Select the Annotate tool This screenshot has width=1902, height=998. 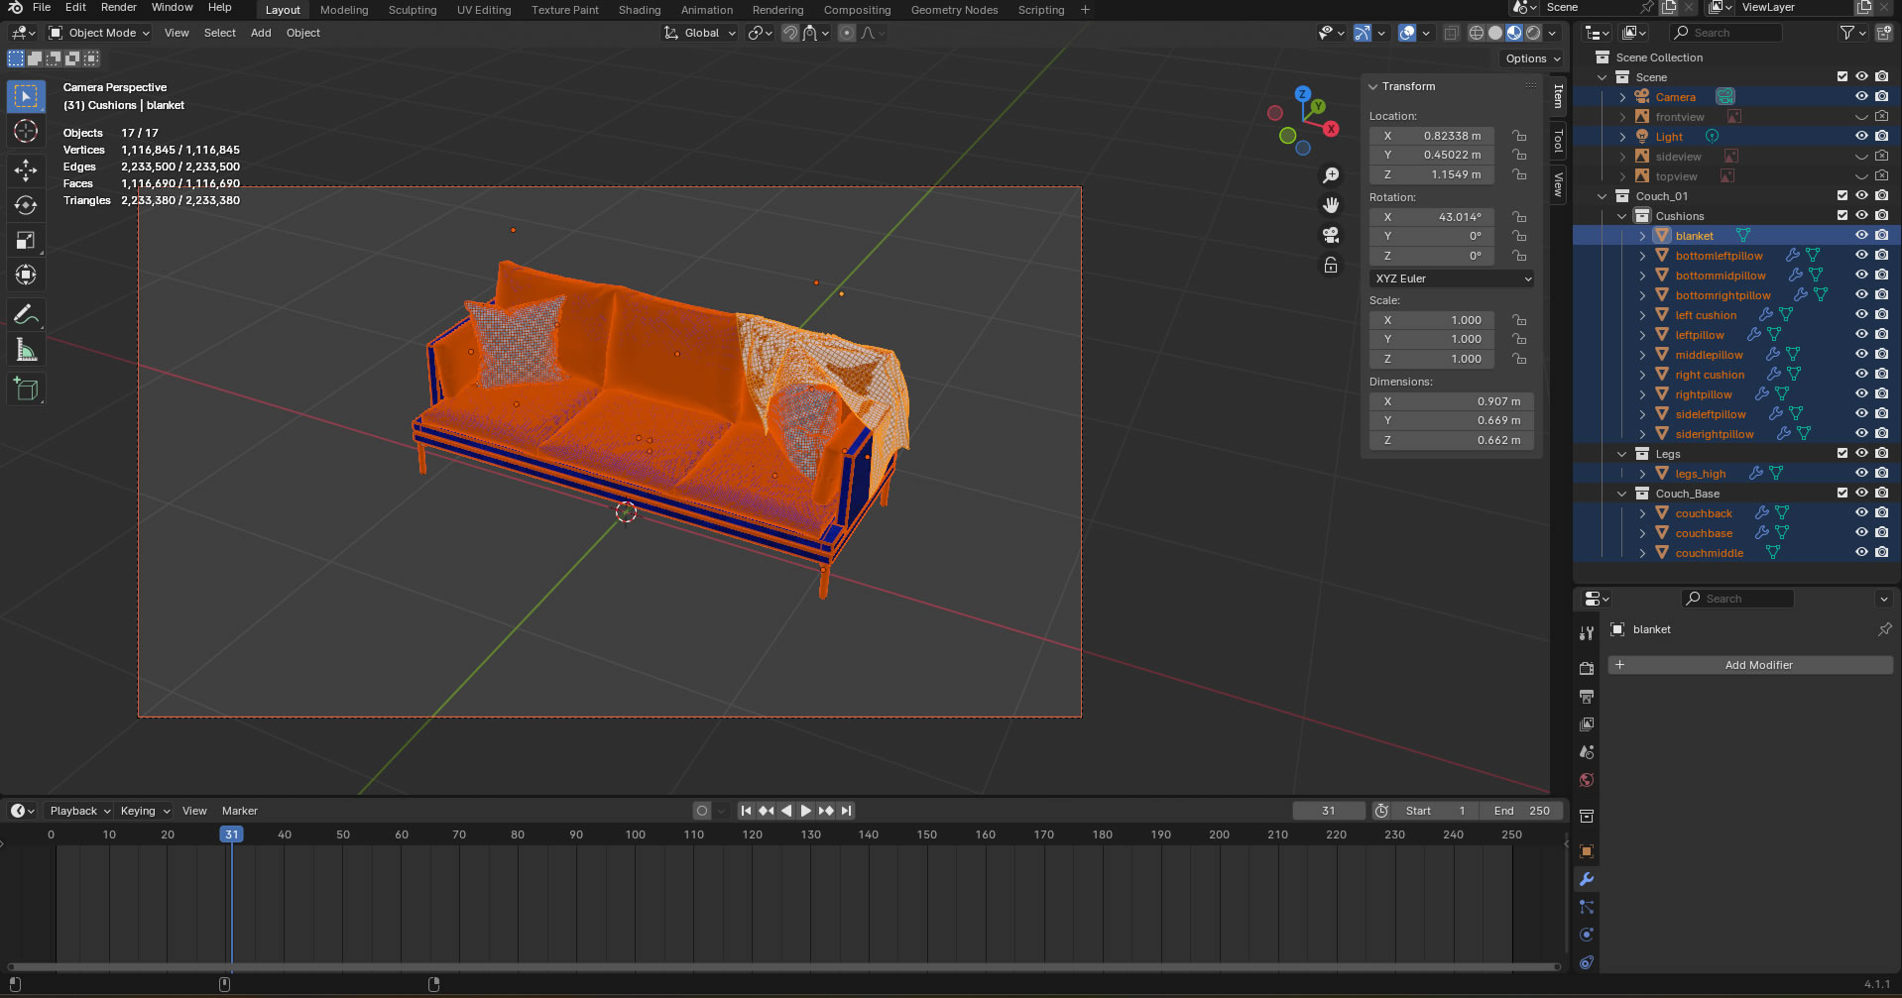(x=26, y=315)
